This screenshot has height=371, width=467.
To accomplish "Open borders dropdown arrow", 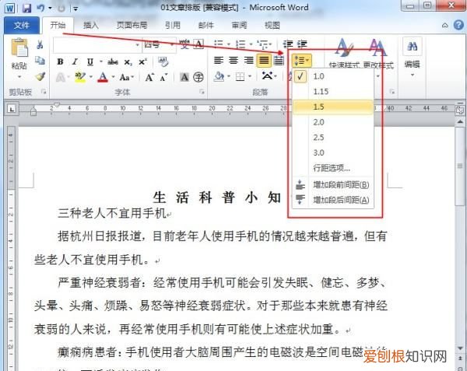I will (x=250, y=77).
